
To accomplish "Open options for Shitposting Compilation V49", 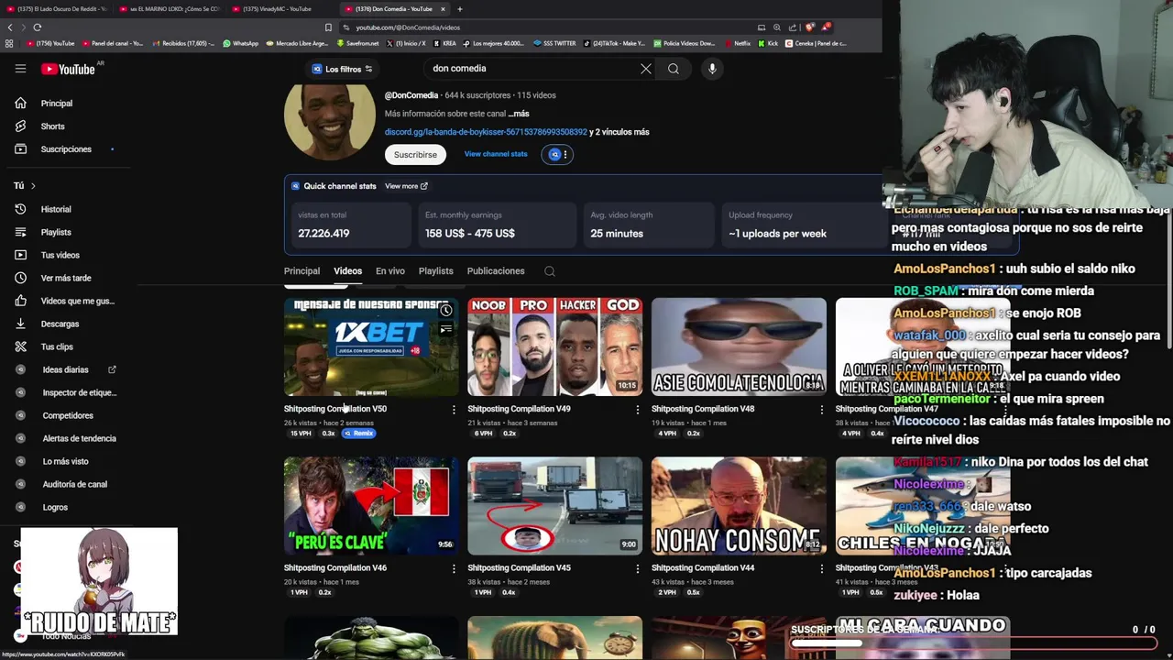I will 638,410.
